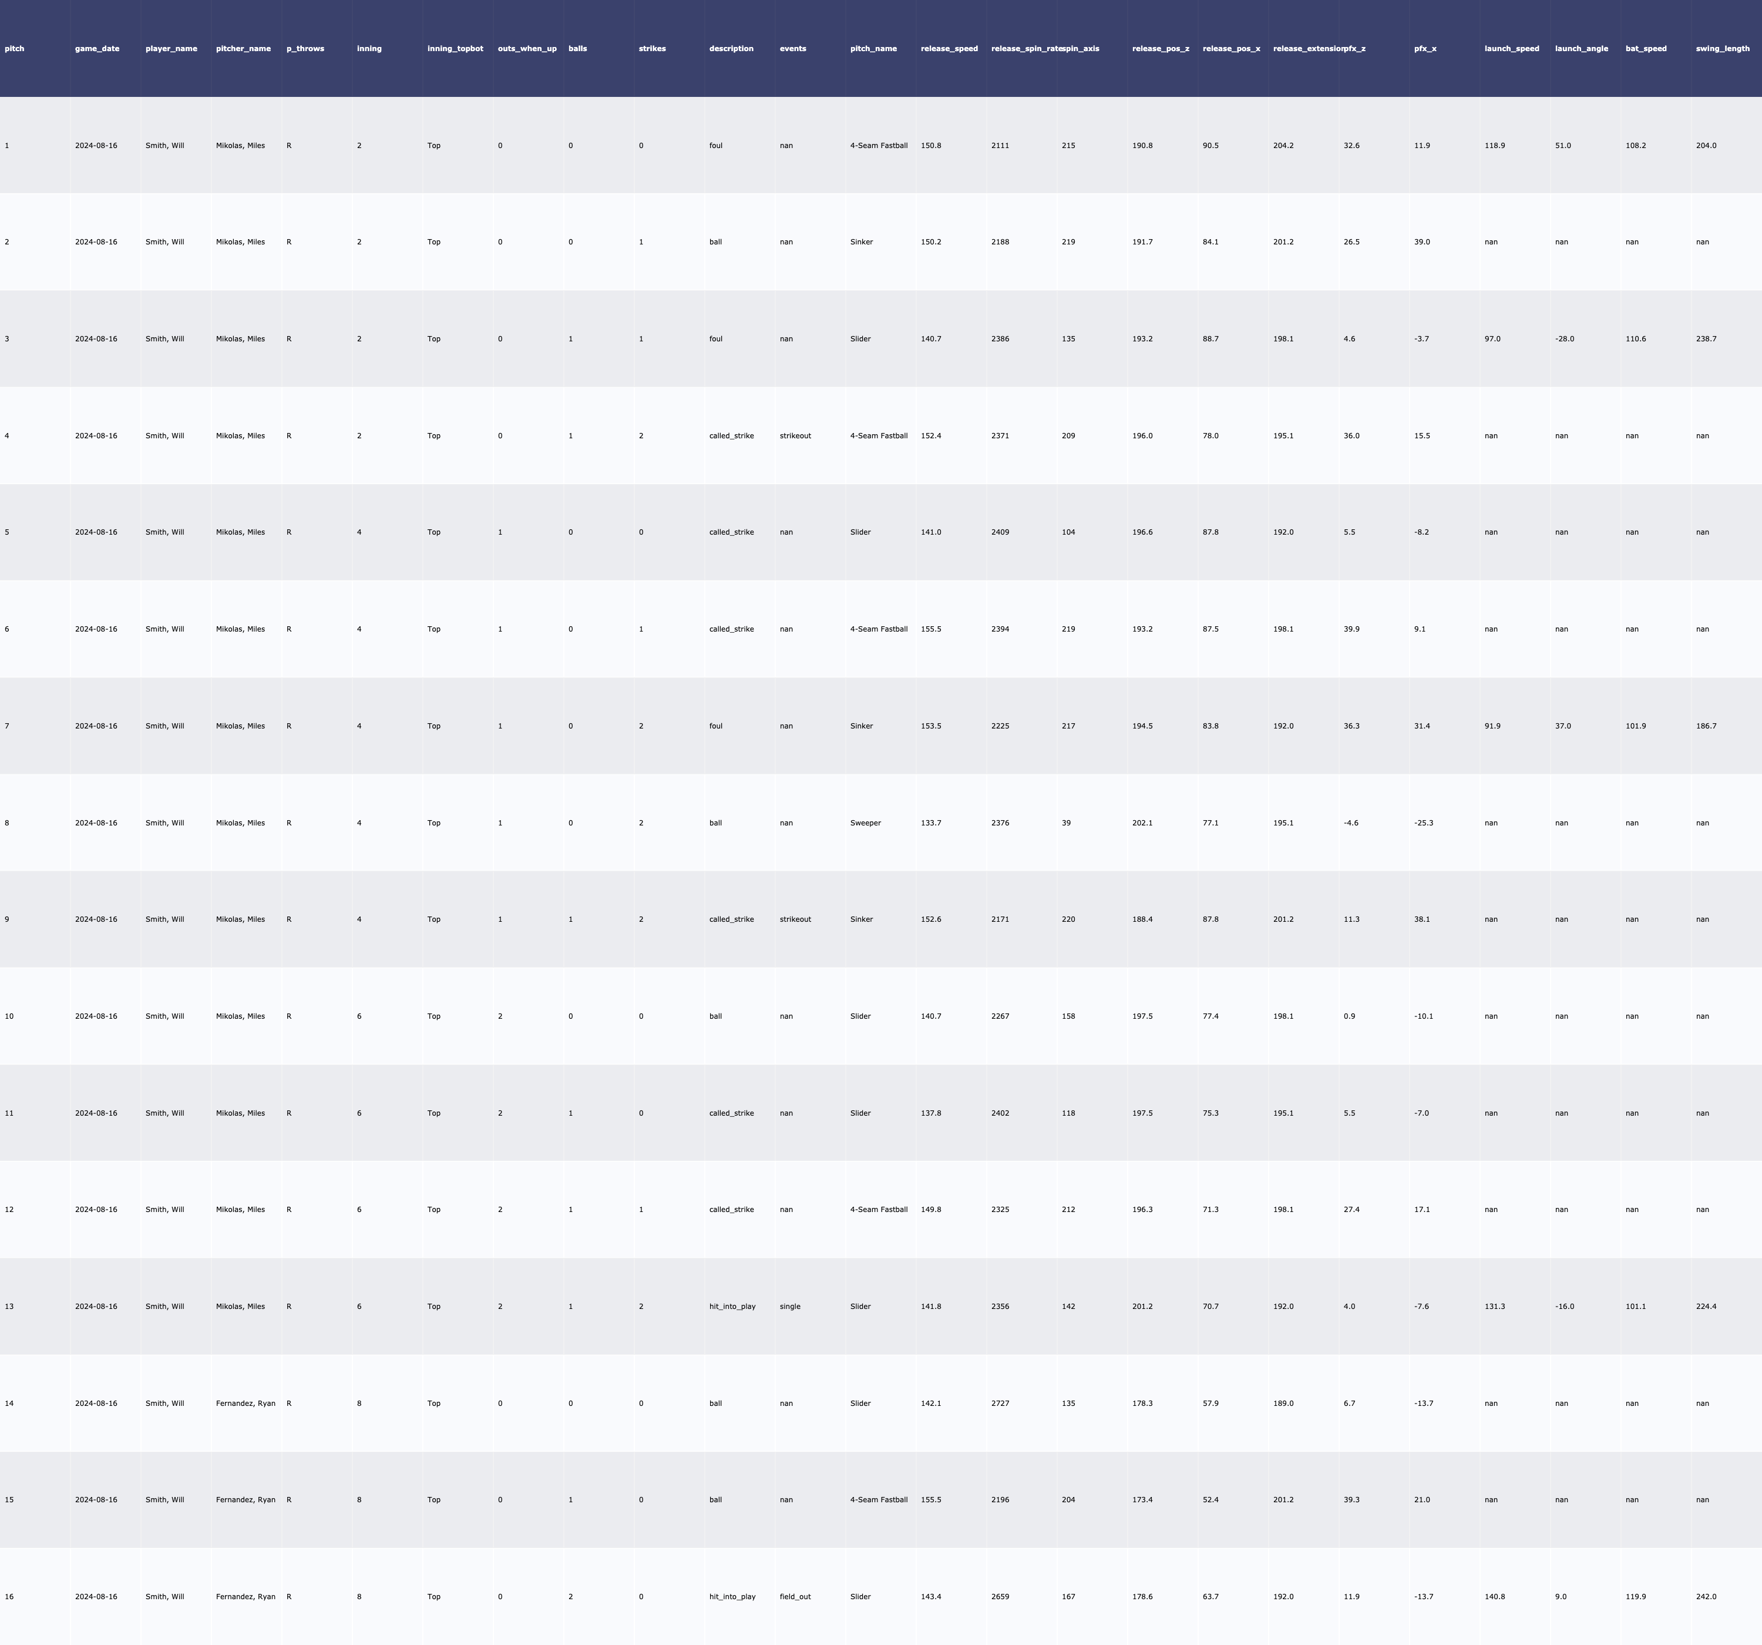Select the Sweeper pitch name cell
This screenshot has width=1762, height=1645.
pos(865,823)
